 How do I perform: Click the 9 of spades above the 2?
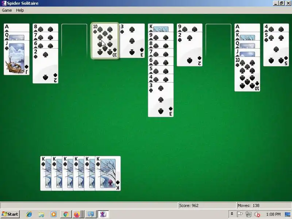click(189, 28)
